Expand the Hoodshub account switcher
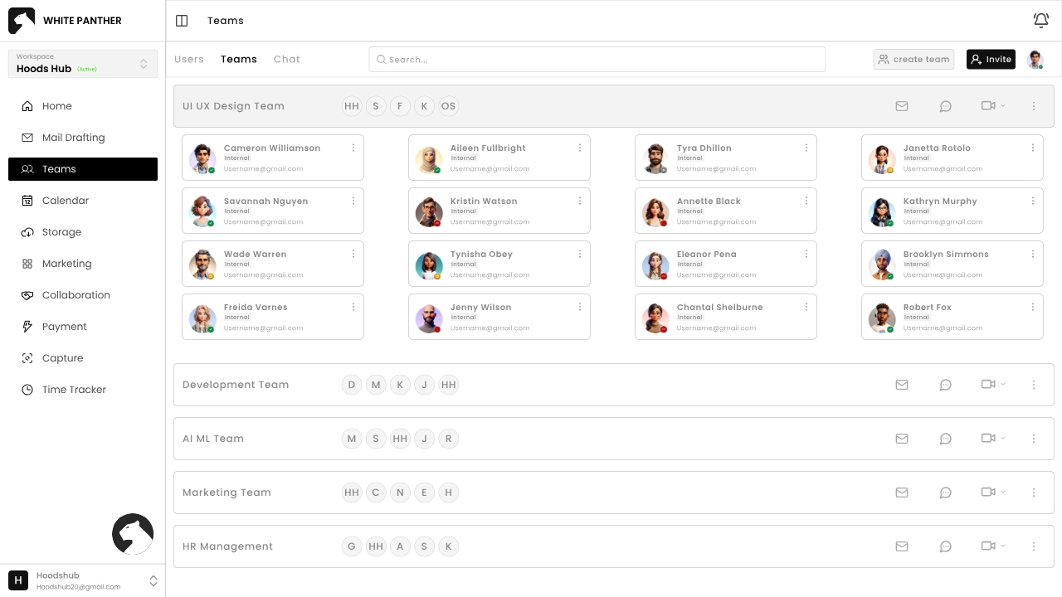 153,581
